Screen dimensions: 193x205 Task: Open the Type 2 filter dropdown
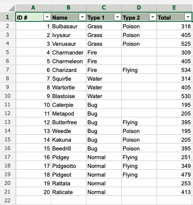pyautogui.click(x=153, y=17)
